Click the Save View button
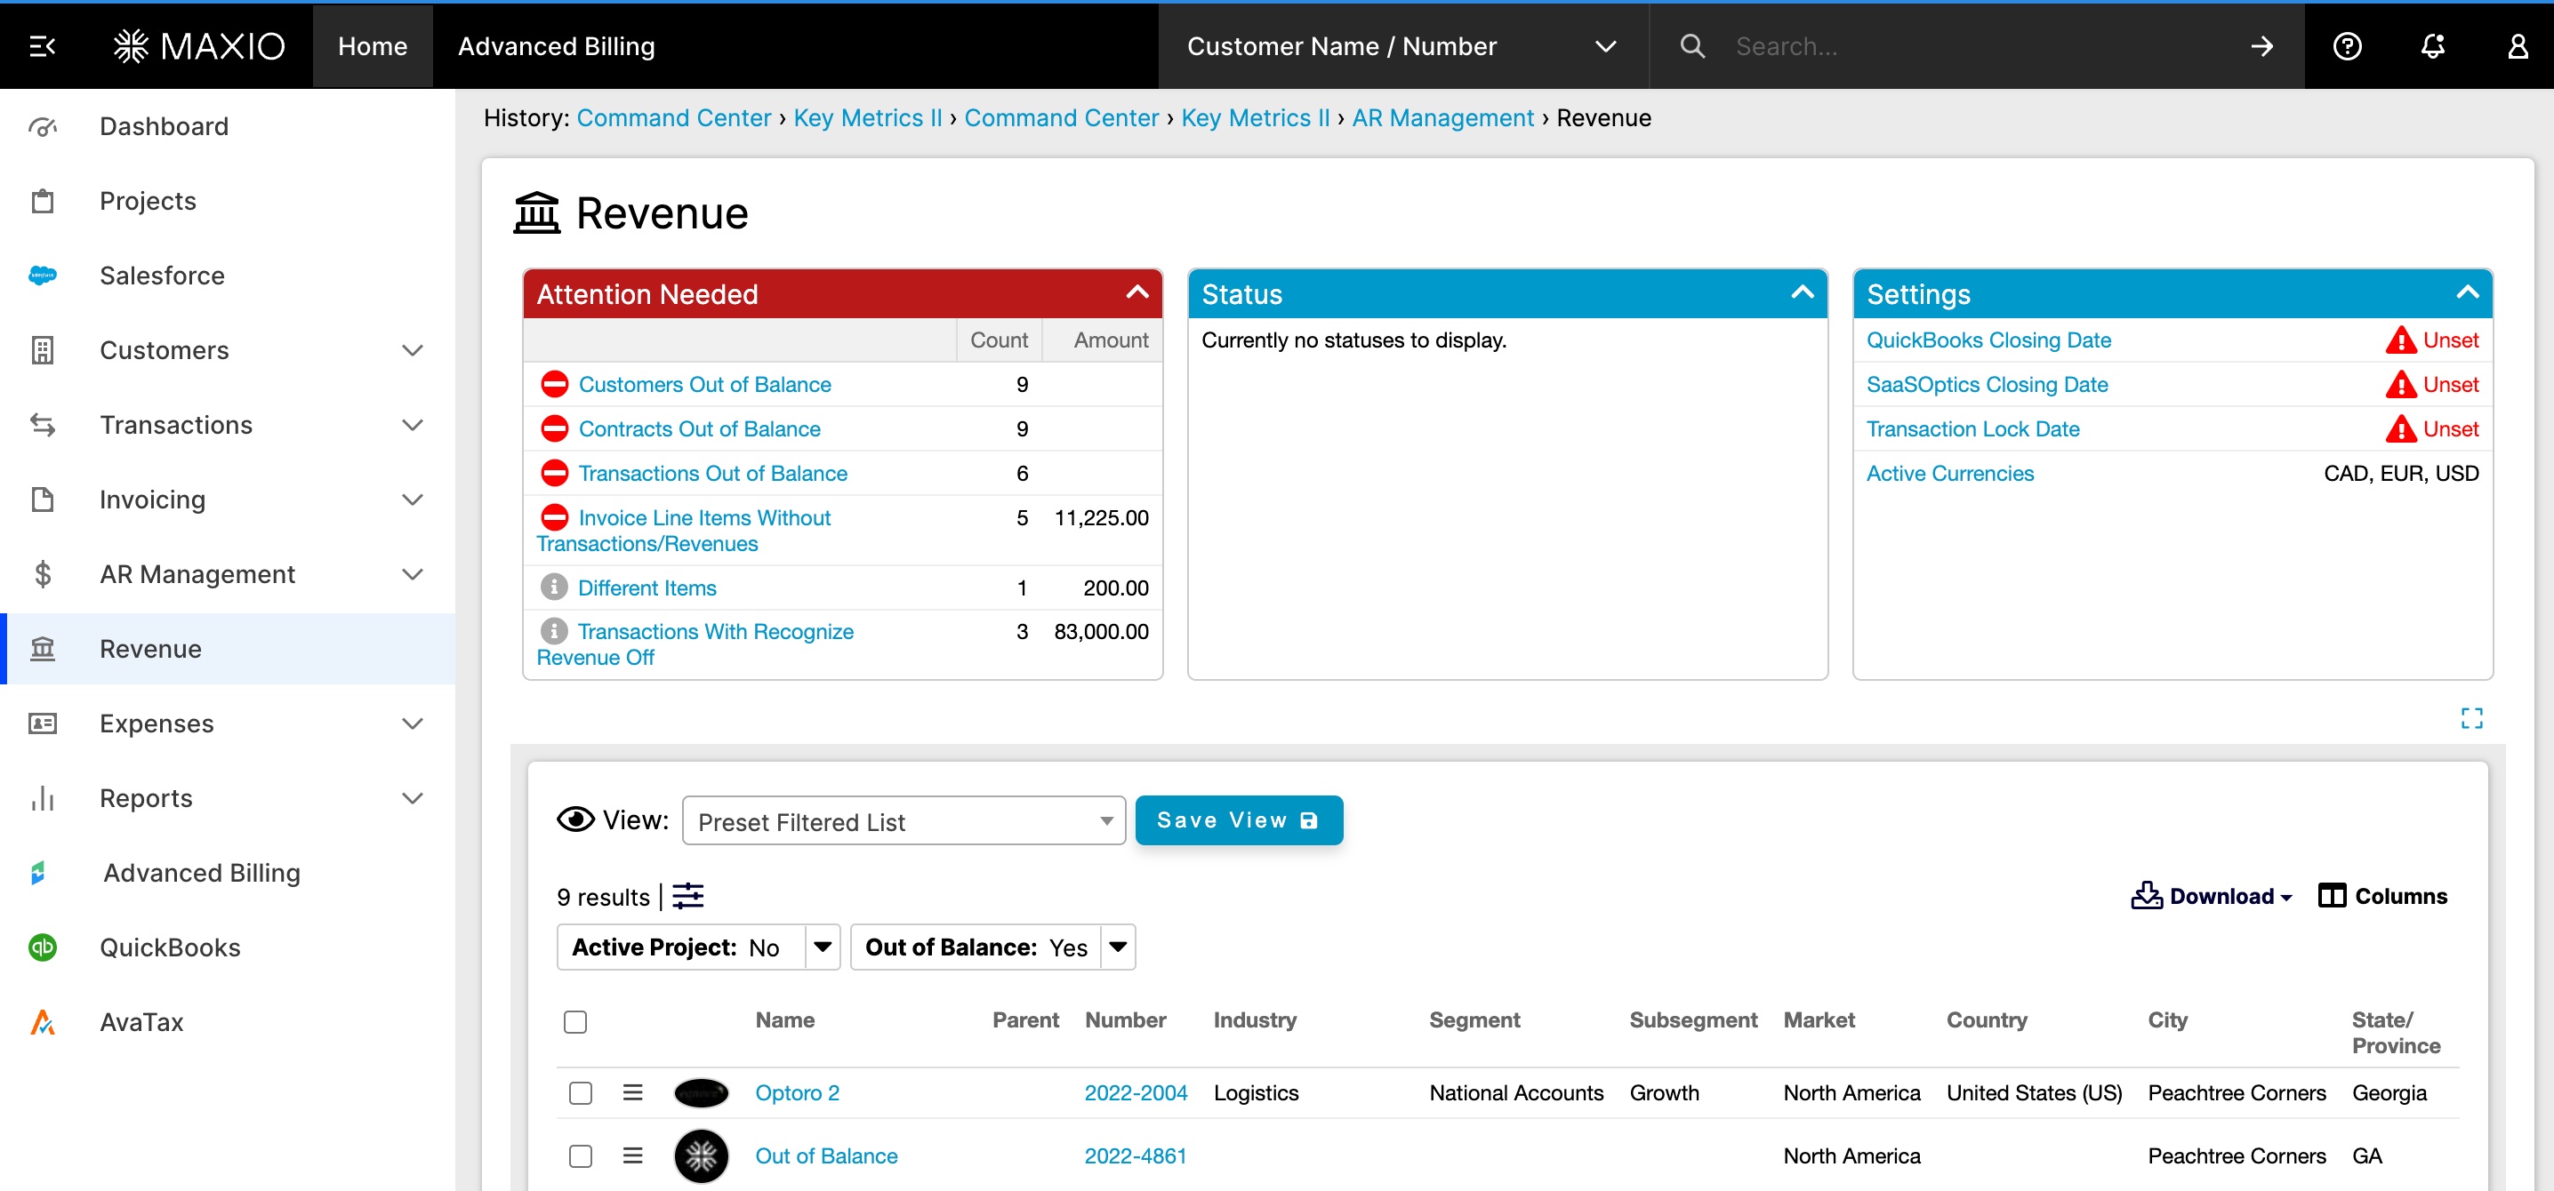The image size is (2554, 1191). click(x=1239, y=819)
